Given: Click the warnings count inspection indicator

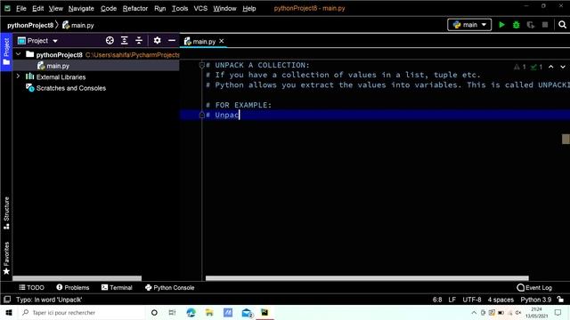Looking at the screenshot, I should pos(520,67).
